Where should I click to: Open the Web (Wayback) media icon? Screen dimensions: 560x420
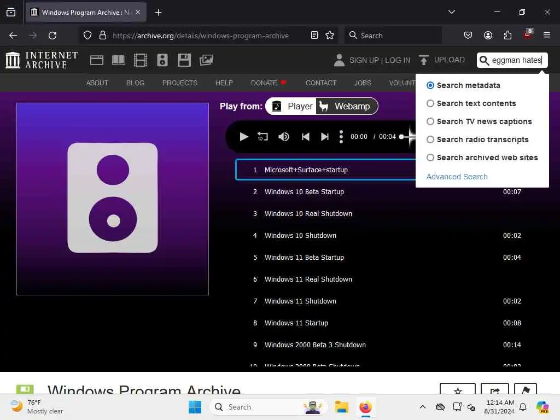click(97, 60)
